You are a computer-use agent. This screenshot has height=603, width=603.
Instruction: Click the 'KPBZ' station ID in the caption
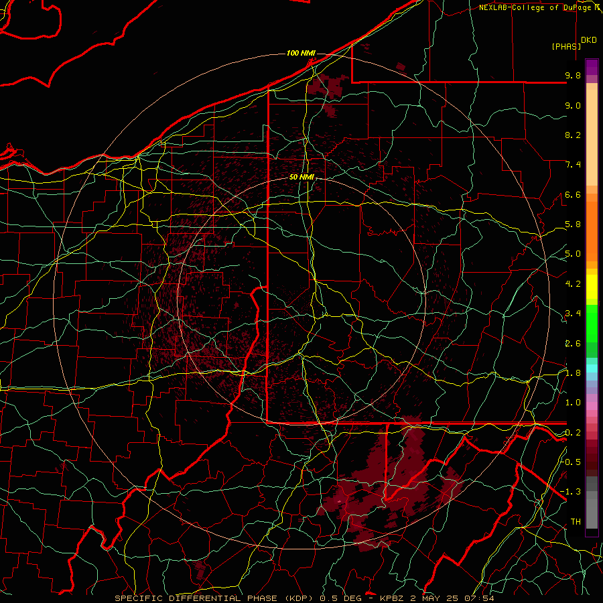(x=393, y=598)
